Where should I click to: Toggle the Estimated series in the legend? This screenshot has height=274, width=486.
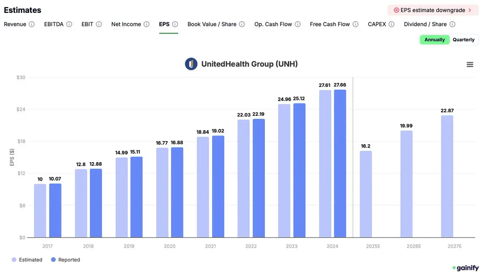coord(27,260)
